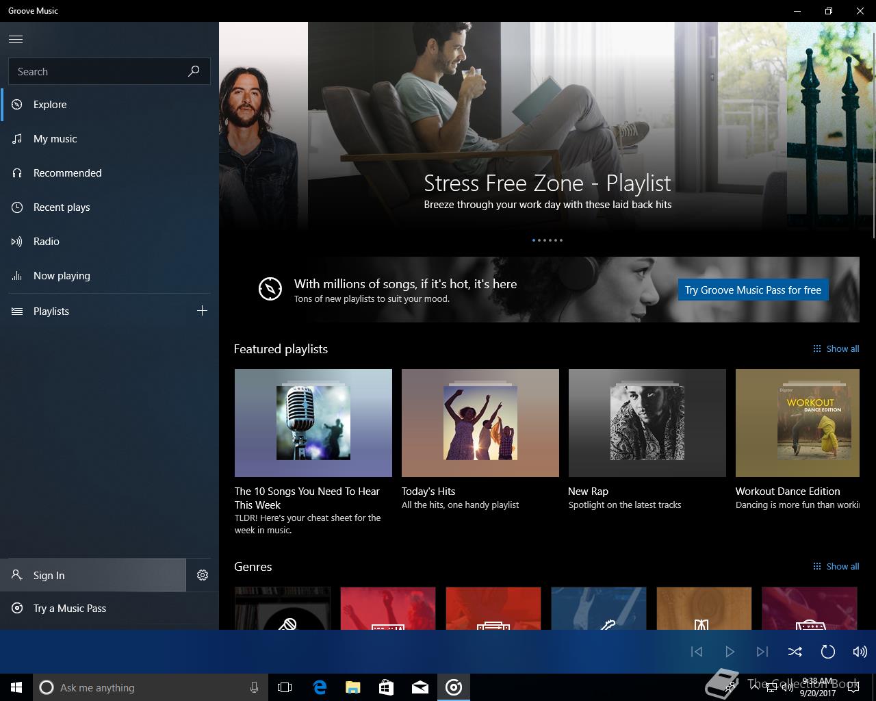876x701 pixels.
Task: Open the volume control
Action: pos(860,652)
